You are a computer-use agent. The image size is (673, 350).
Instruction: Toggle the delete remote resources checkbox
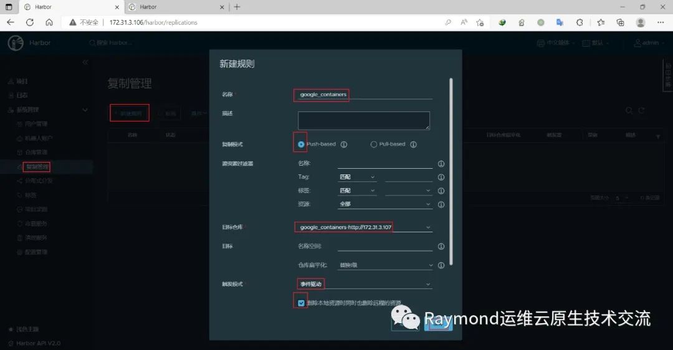point(301,303)
